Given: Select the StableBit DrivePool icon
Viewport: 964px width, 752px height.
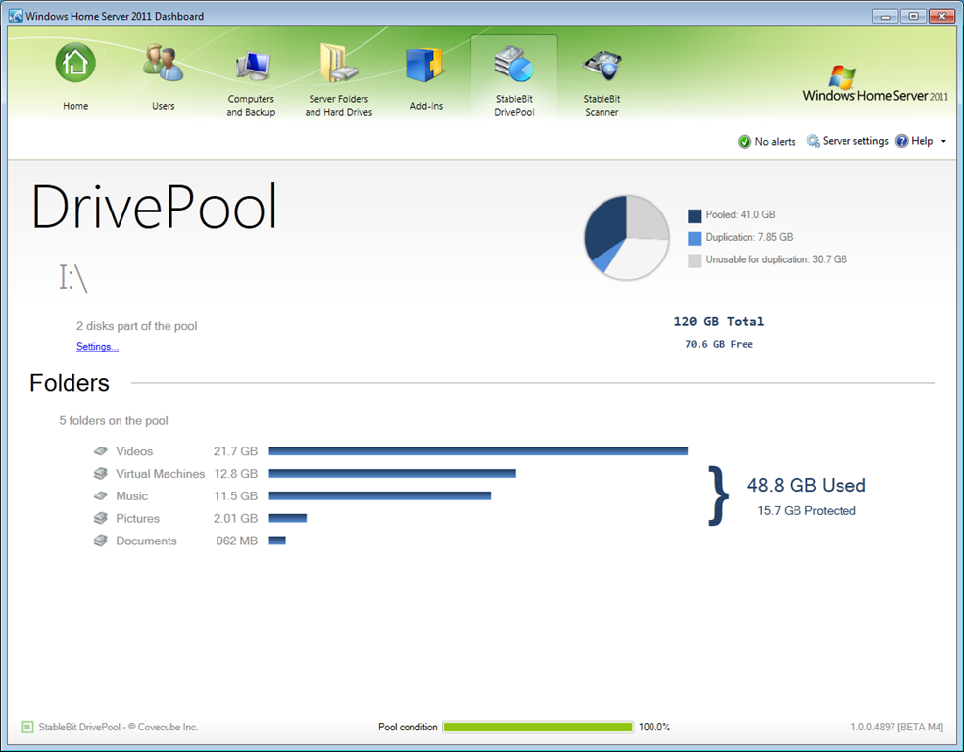Looking at the screenshot, I should tap(514, 64).
